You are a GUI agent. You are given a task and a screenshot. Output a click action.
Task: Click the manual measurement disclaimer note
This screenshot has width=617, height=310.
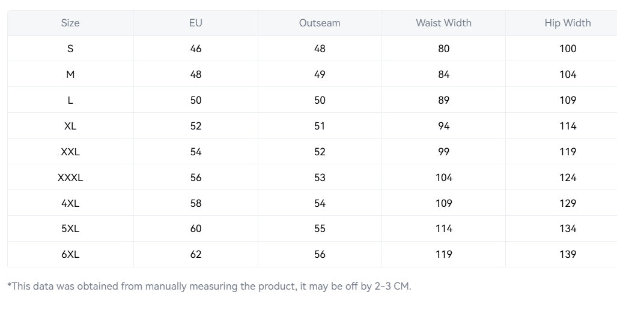point(209,286)
